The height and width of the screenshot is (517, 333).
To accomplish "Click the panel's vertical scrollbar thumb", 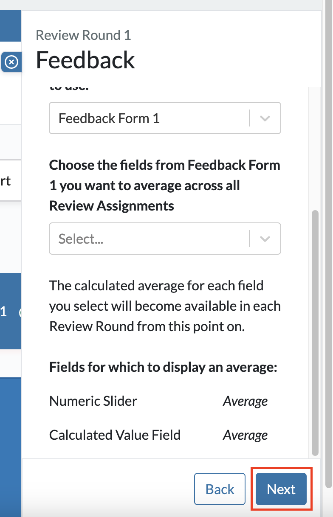I will [x=315, y=332].
